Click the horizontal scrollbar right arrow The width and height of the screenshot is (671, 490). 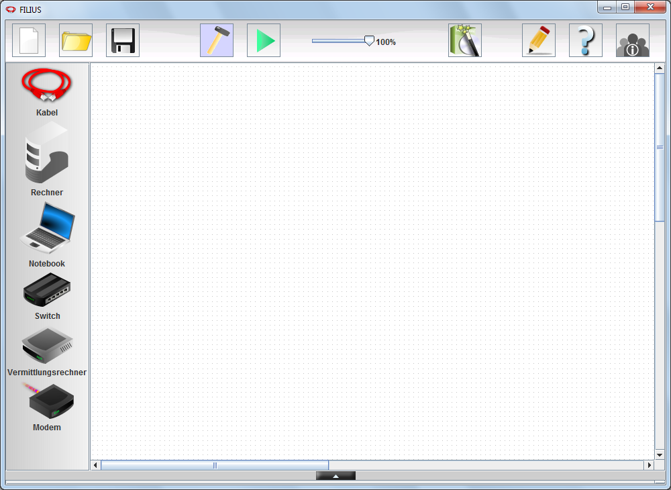tap(649, 465)
